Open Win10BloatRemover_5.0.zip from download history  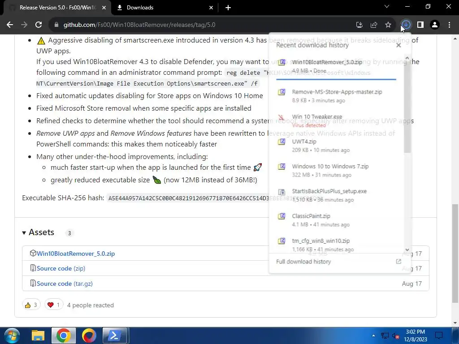(336, 66)
